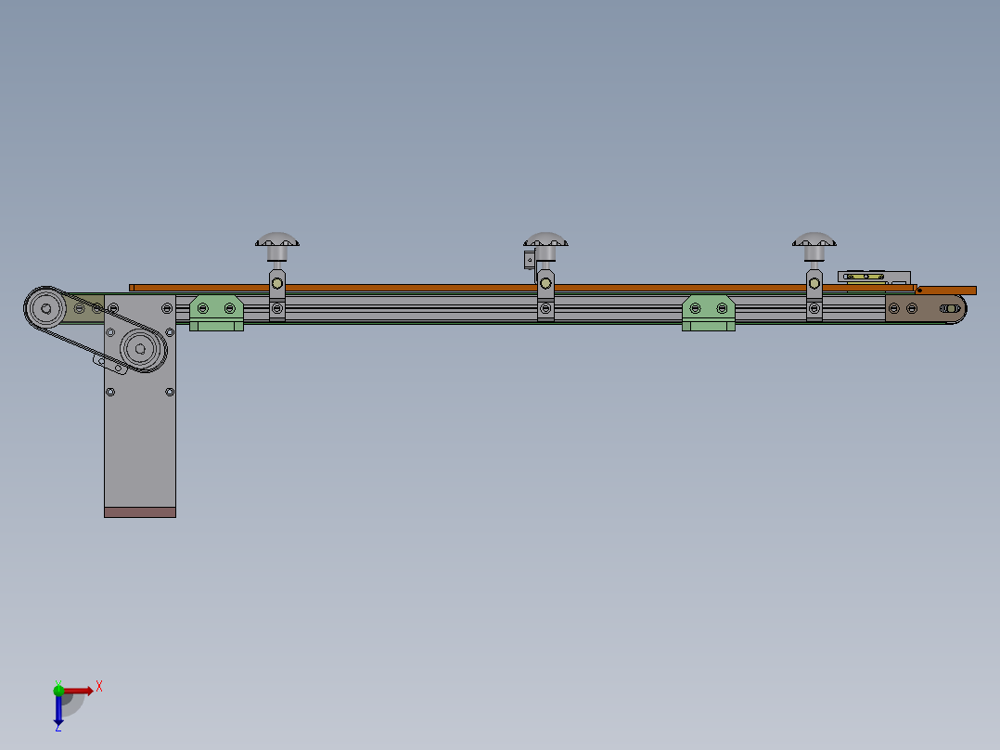Select the middle gray adjustment knob
The image size is (1000, 750).
tap(545, 247)
